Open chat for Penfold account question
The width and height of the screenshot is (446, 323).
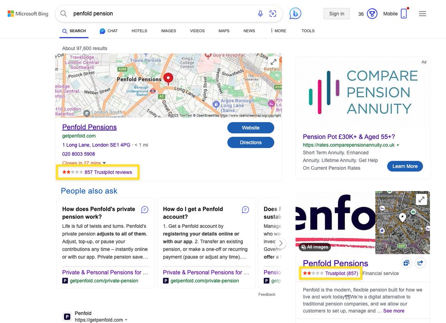pyautogui.click(x=245, y=210)
